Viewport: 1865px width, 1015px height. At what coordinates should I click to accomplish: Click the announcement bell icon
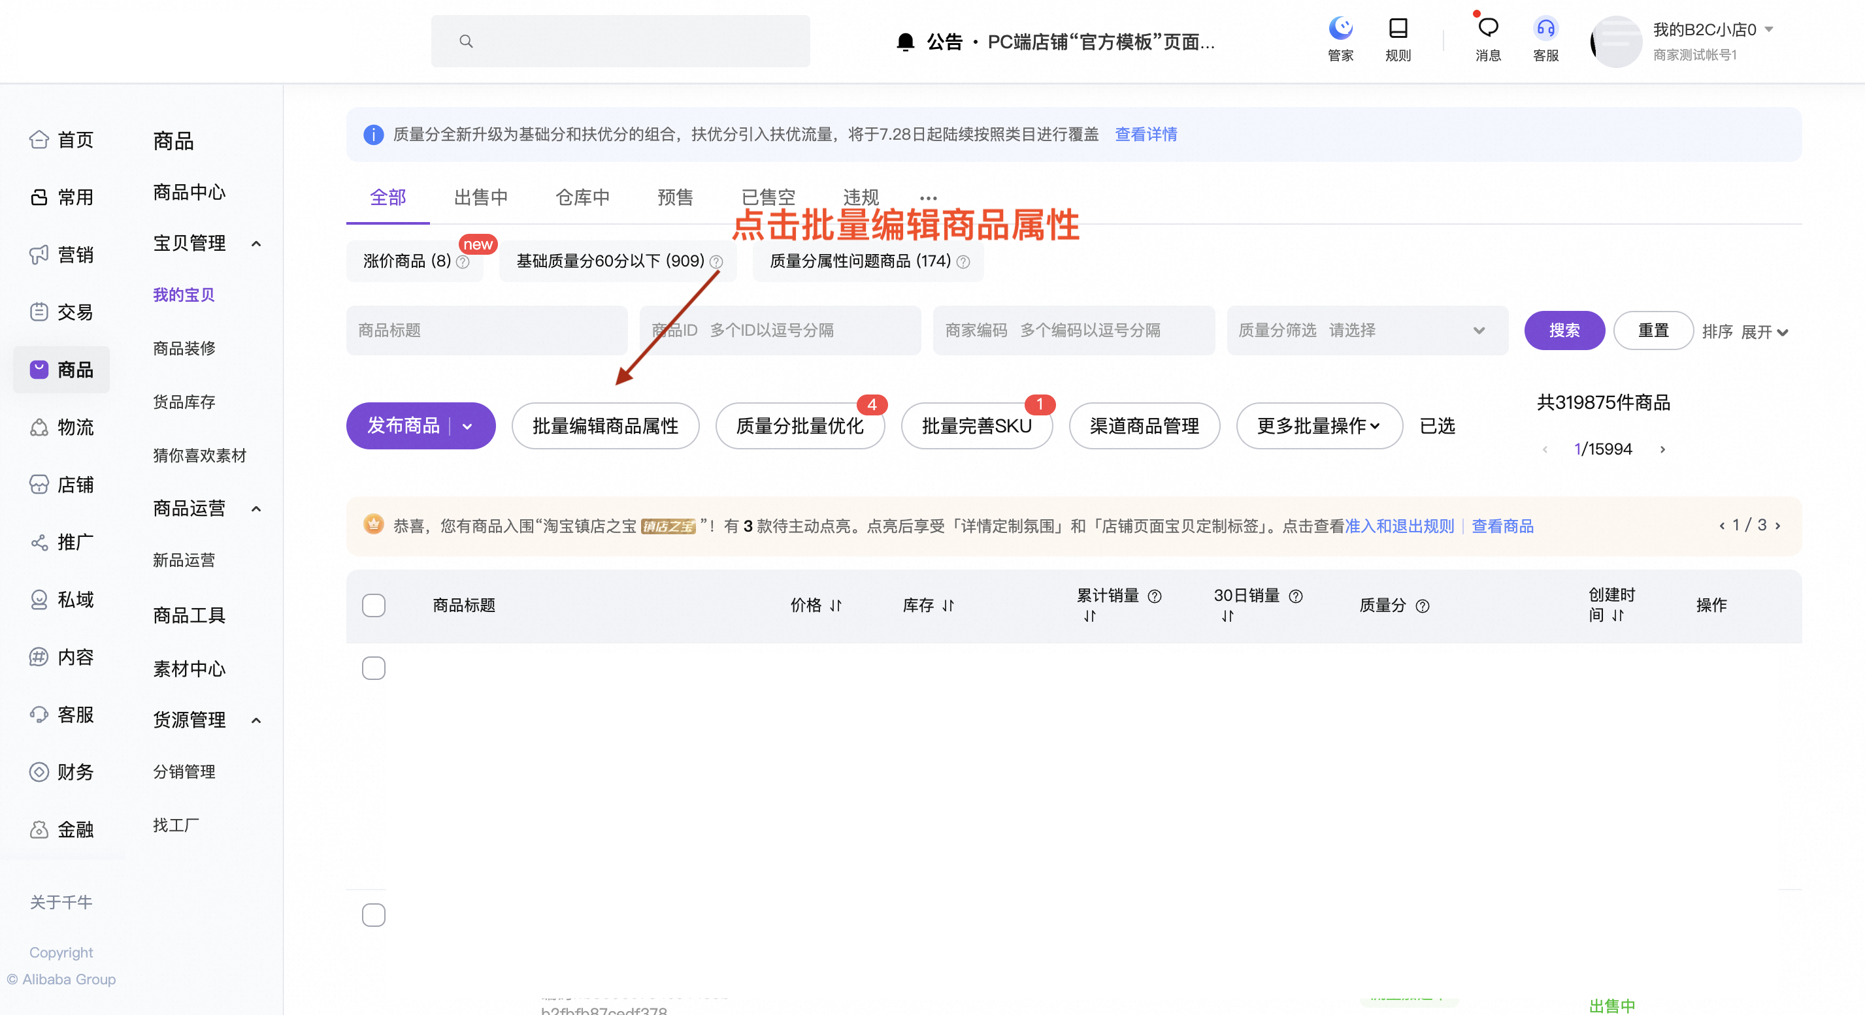[x=905, y=42]
